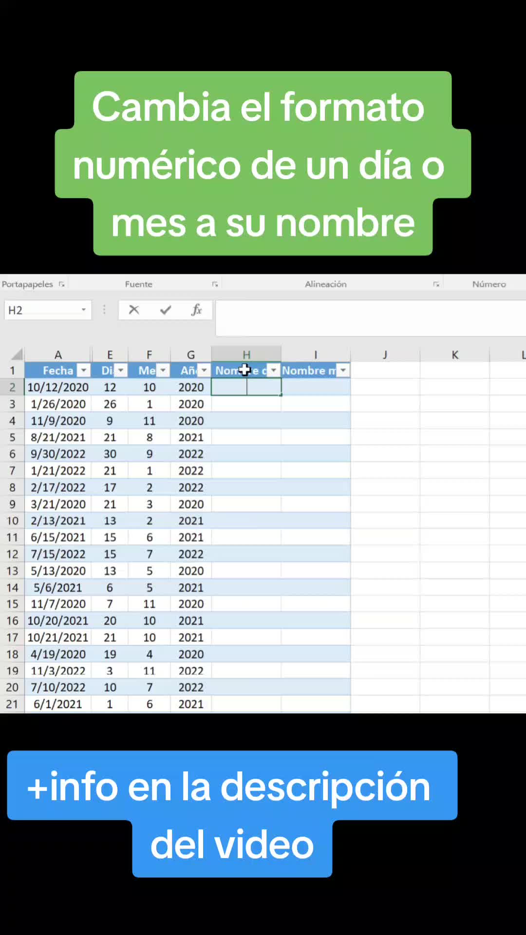Click the Select All corner triangle
Image resolution: width=526 pixels, height=935 pixels.
[17, 354]
